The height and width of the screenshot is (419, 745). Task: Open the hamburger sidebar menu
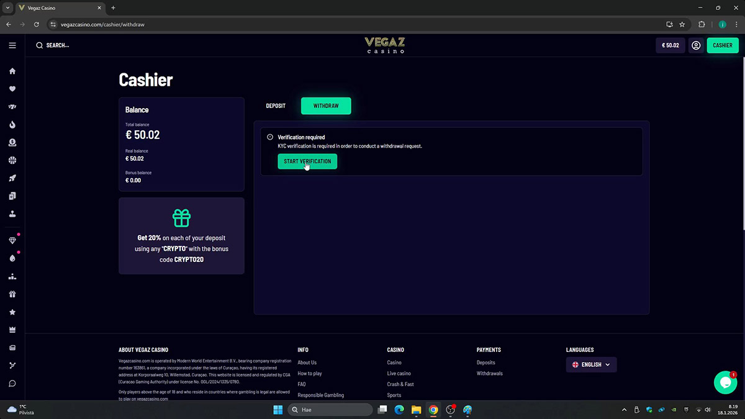12,45
